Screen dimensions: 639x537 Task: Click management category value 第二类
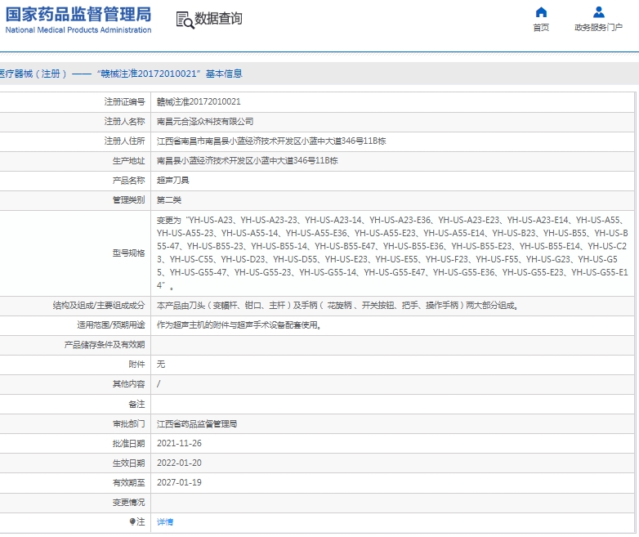tap(169, 199)
